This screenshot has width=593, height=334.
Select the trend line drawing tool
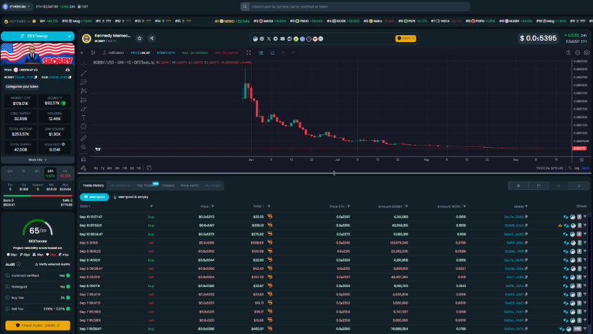tap(83, 73)
